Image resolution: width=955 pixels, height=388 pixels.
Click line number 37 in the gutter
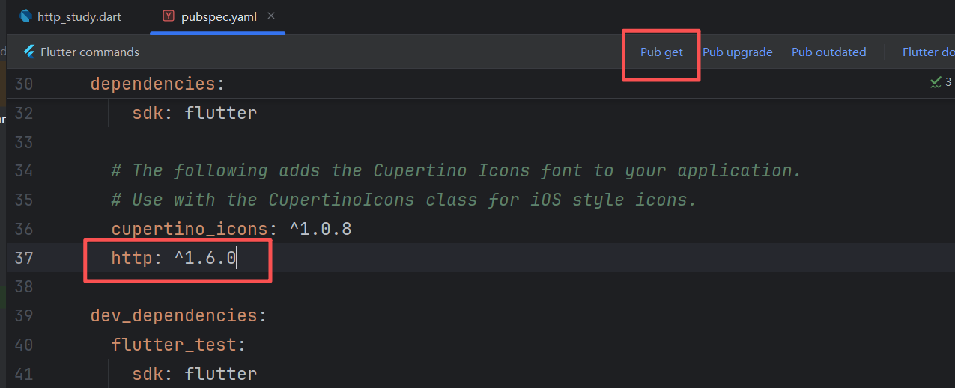coord(24,259)
